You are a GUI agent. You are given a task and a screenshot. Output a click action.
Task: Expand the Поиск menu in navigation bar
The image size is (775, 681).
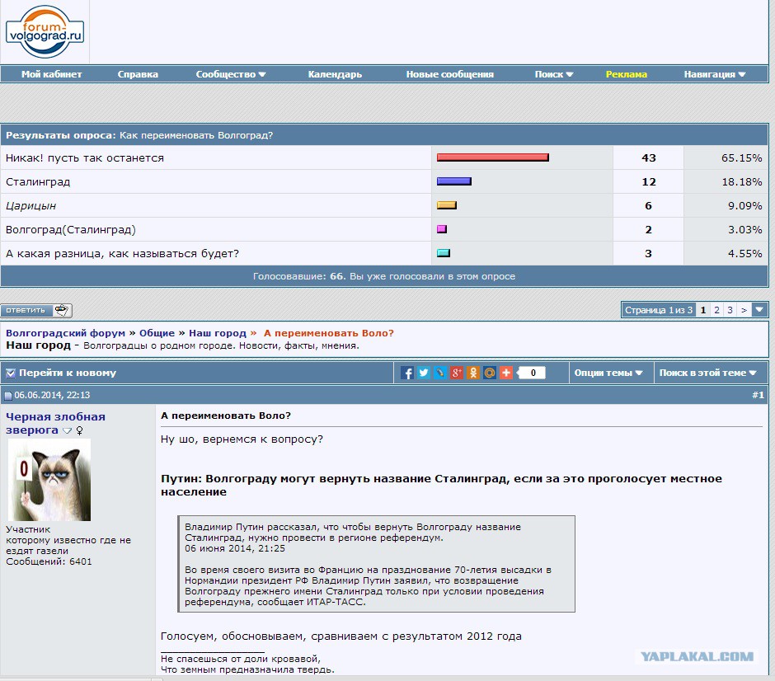point(553,75)
